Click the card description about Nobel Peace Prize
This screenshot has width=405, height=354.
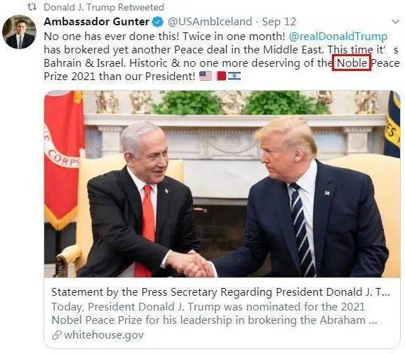point(214,313)
